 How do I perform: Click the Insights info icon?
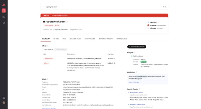click(134, 53)
